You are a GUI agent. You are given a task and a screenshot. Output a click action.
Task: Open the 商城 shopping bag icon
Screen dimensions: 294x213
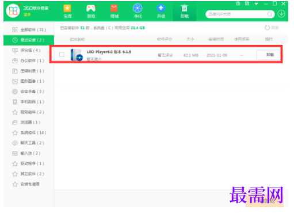click(x=114, y=12)
